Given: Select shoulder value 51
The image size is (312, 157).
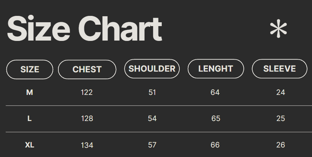Looking at the screenshot, I should [152, 92].
